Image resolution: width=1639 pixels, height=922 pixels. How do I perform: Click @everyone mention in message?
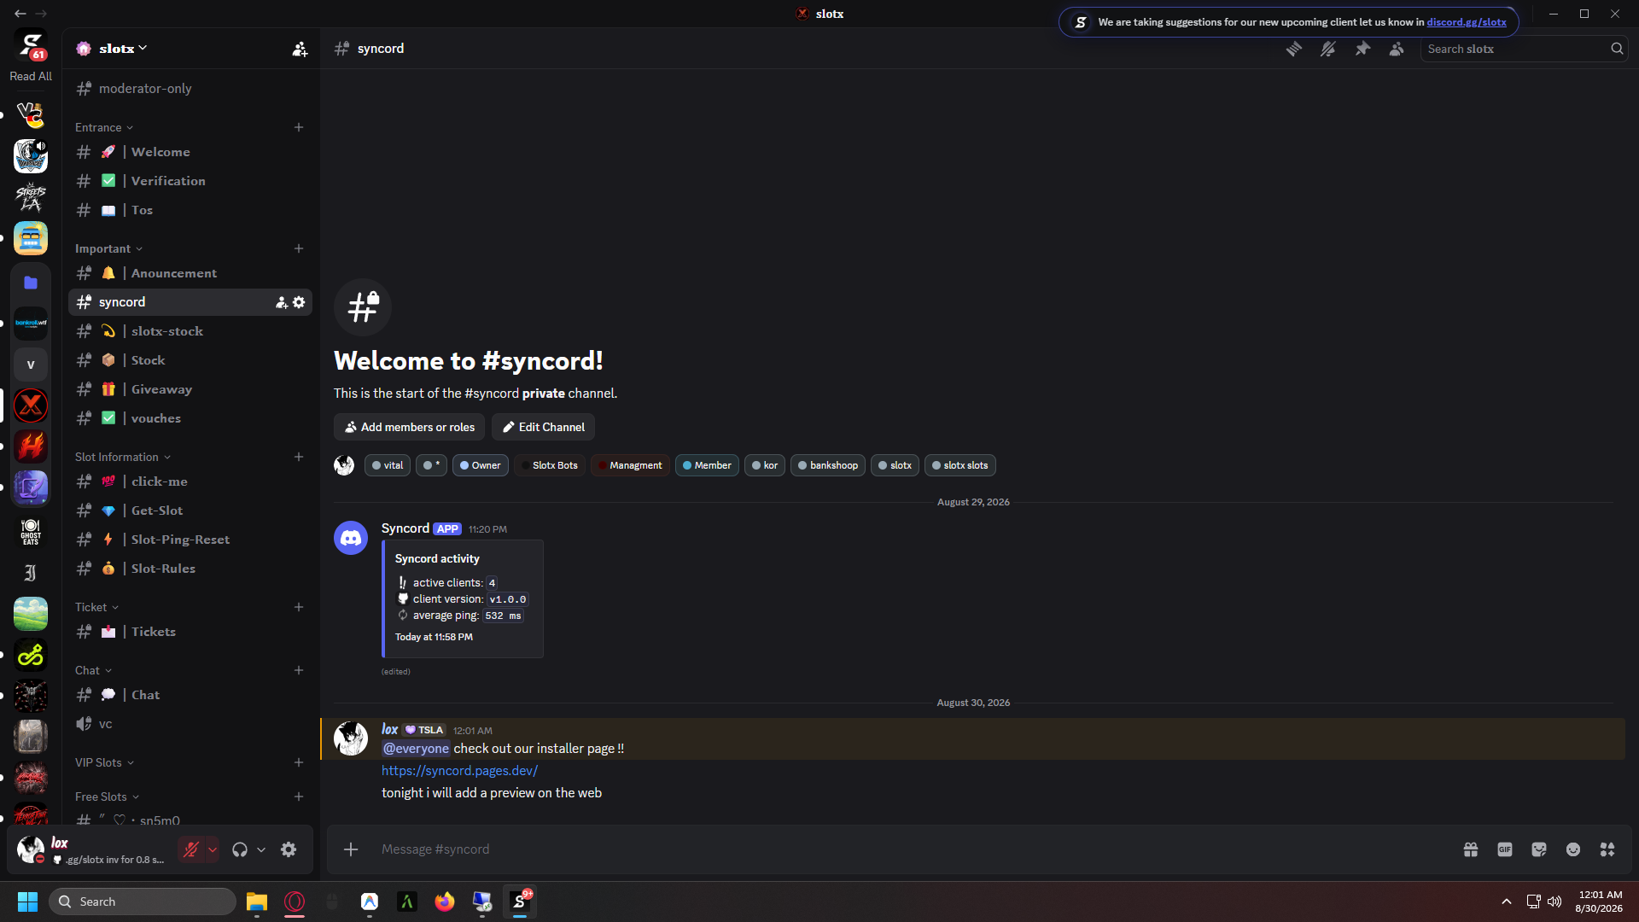click(416, 749)
